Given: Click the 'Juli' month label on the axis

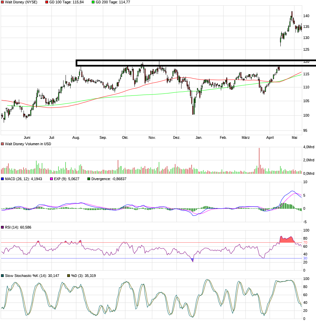Looking at the screenshot, I should (x=51, y=137).
